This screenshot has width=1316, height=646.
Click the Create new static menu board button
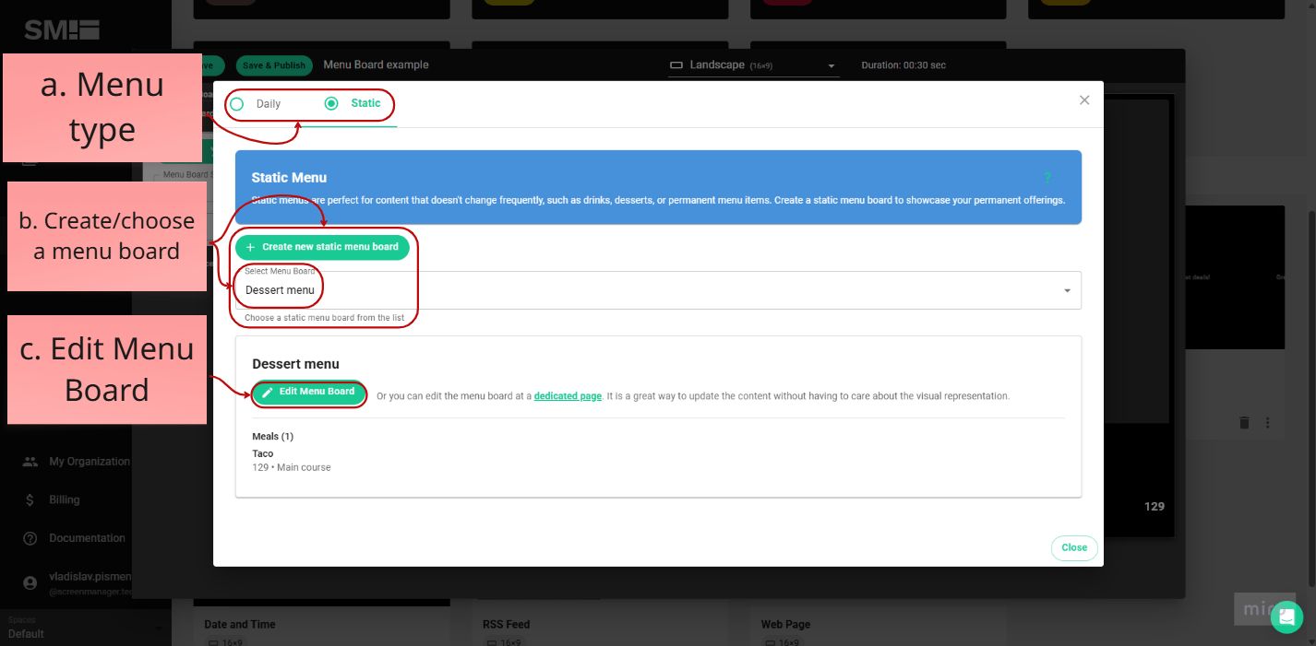(x=322, y=247)
